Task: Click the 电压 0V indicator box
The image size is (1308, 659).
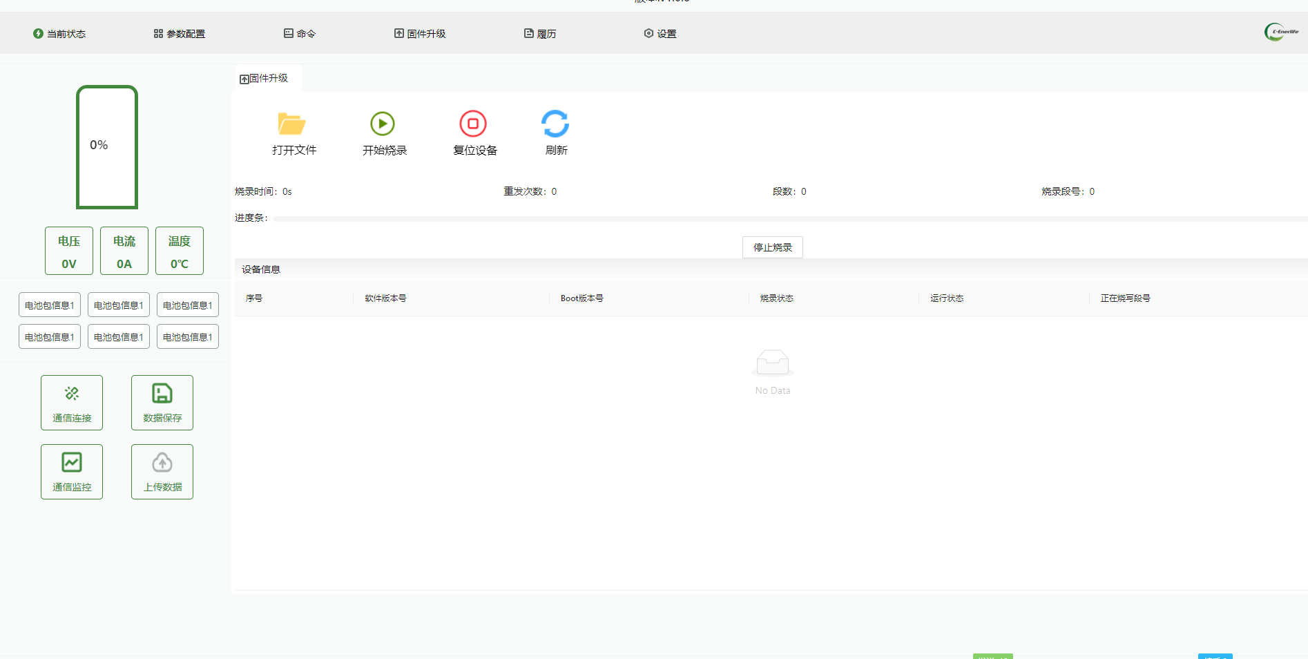Action: point(69,251)
